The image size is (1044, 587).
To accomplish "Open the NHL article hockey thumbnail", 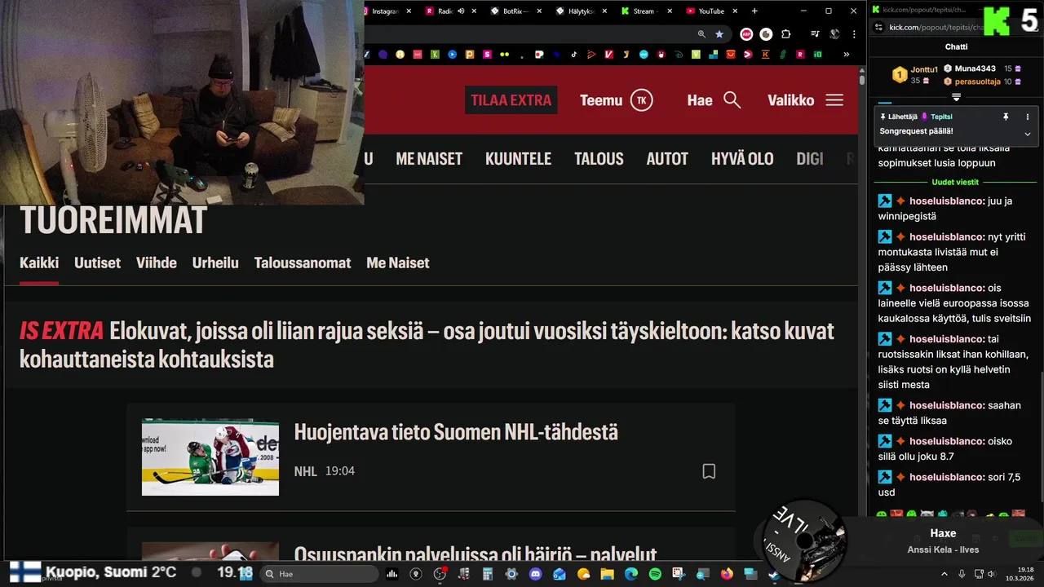I will [x=210, y=457].
